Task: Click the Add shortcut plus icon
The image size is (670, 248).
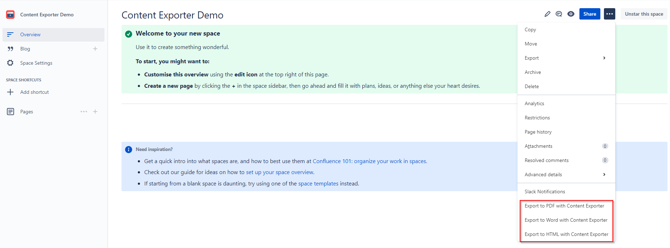Action: (10, 92)
